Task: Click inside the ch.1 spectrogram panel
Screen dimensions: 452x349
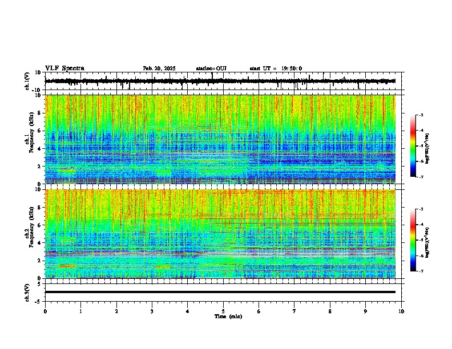Action: (x=220, y=139)
